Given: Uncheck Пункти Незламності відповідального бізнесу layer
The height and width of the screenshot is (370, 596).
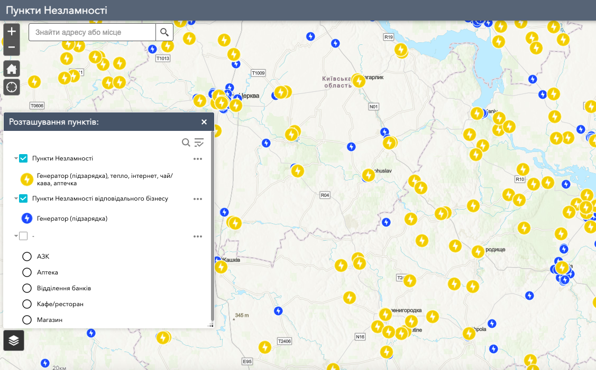Looking at the screenshot, I should coord(23,198).
